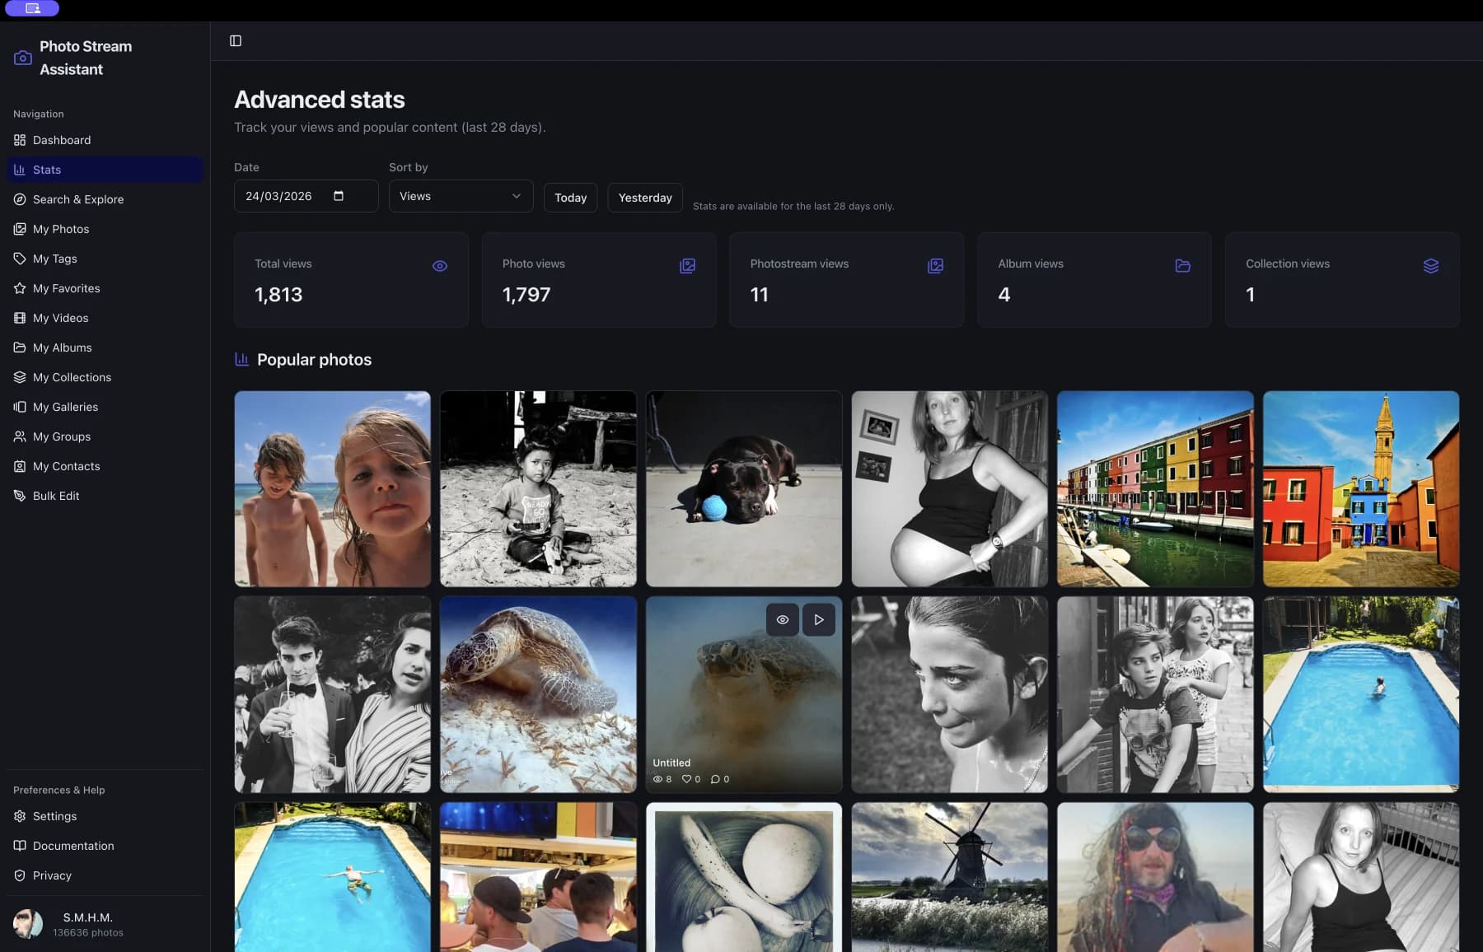The image size is (1483, 952).
Task: Click the play overlay on the turtle photo
Action: (x=819, y=619)
